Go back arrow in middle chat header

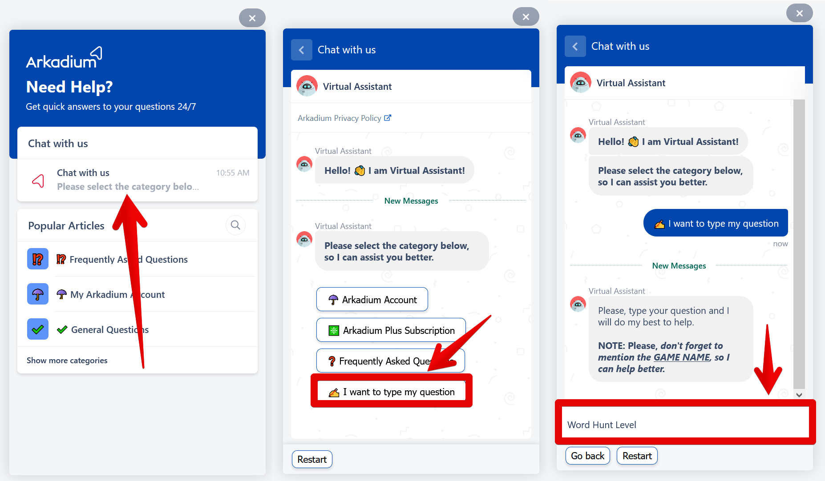302,50
